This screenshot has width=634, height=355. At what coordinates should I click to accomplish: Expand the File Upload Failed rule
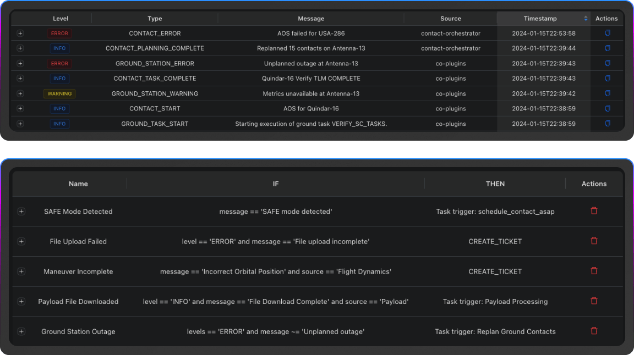click(x=21, y=241)
